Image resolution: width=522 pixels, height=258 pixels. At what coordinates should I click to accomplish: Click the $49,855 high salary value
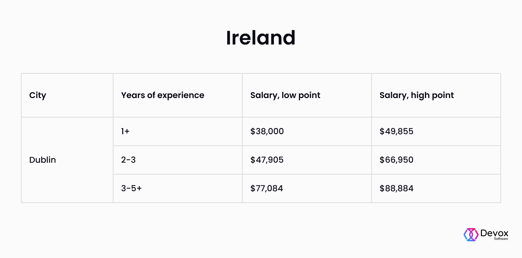click(x=396, y=131)
